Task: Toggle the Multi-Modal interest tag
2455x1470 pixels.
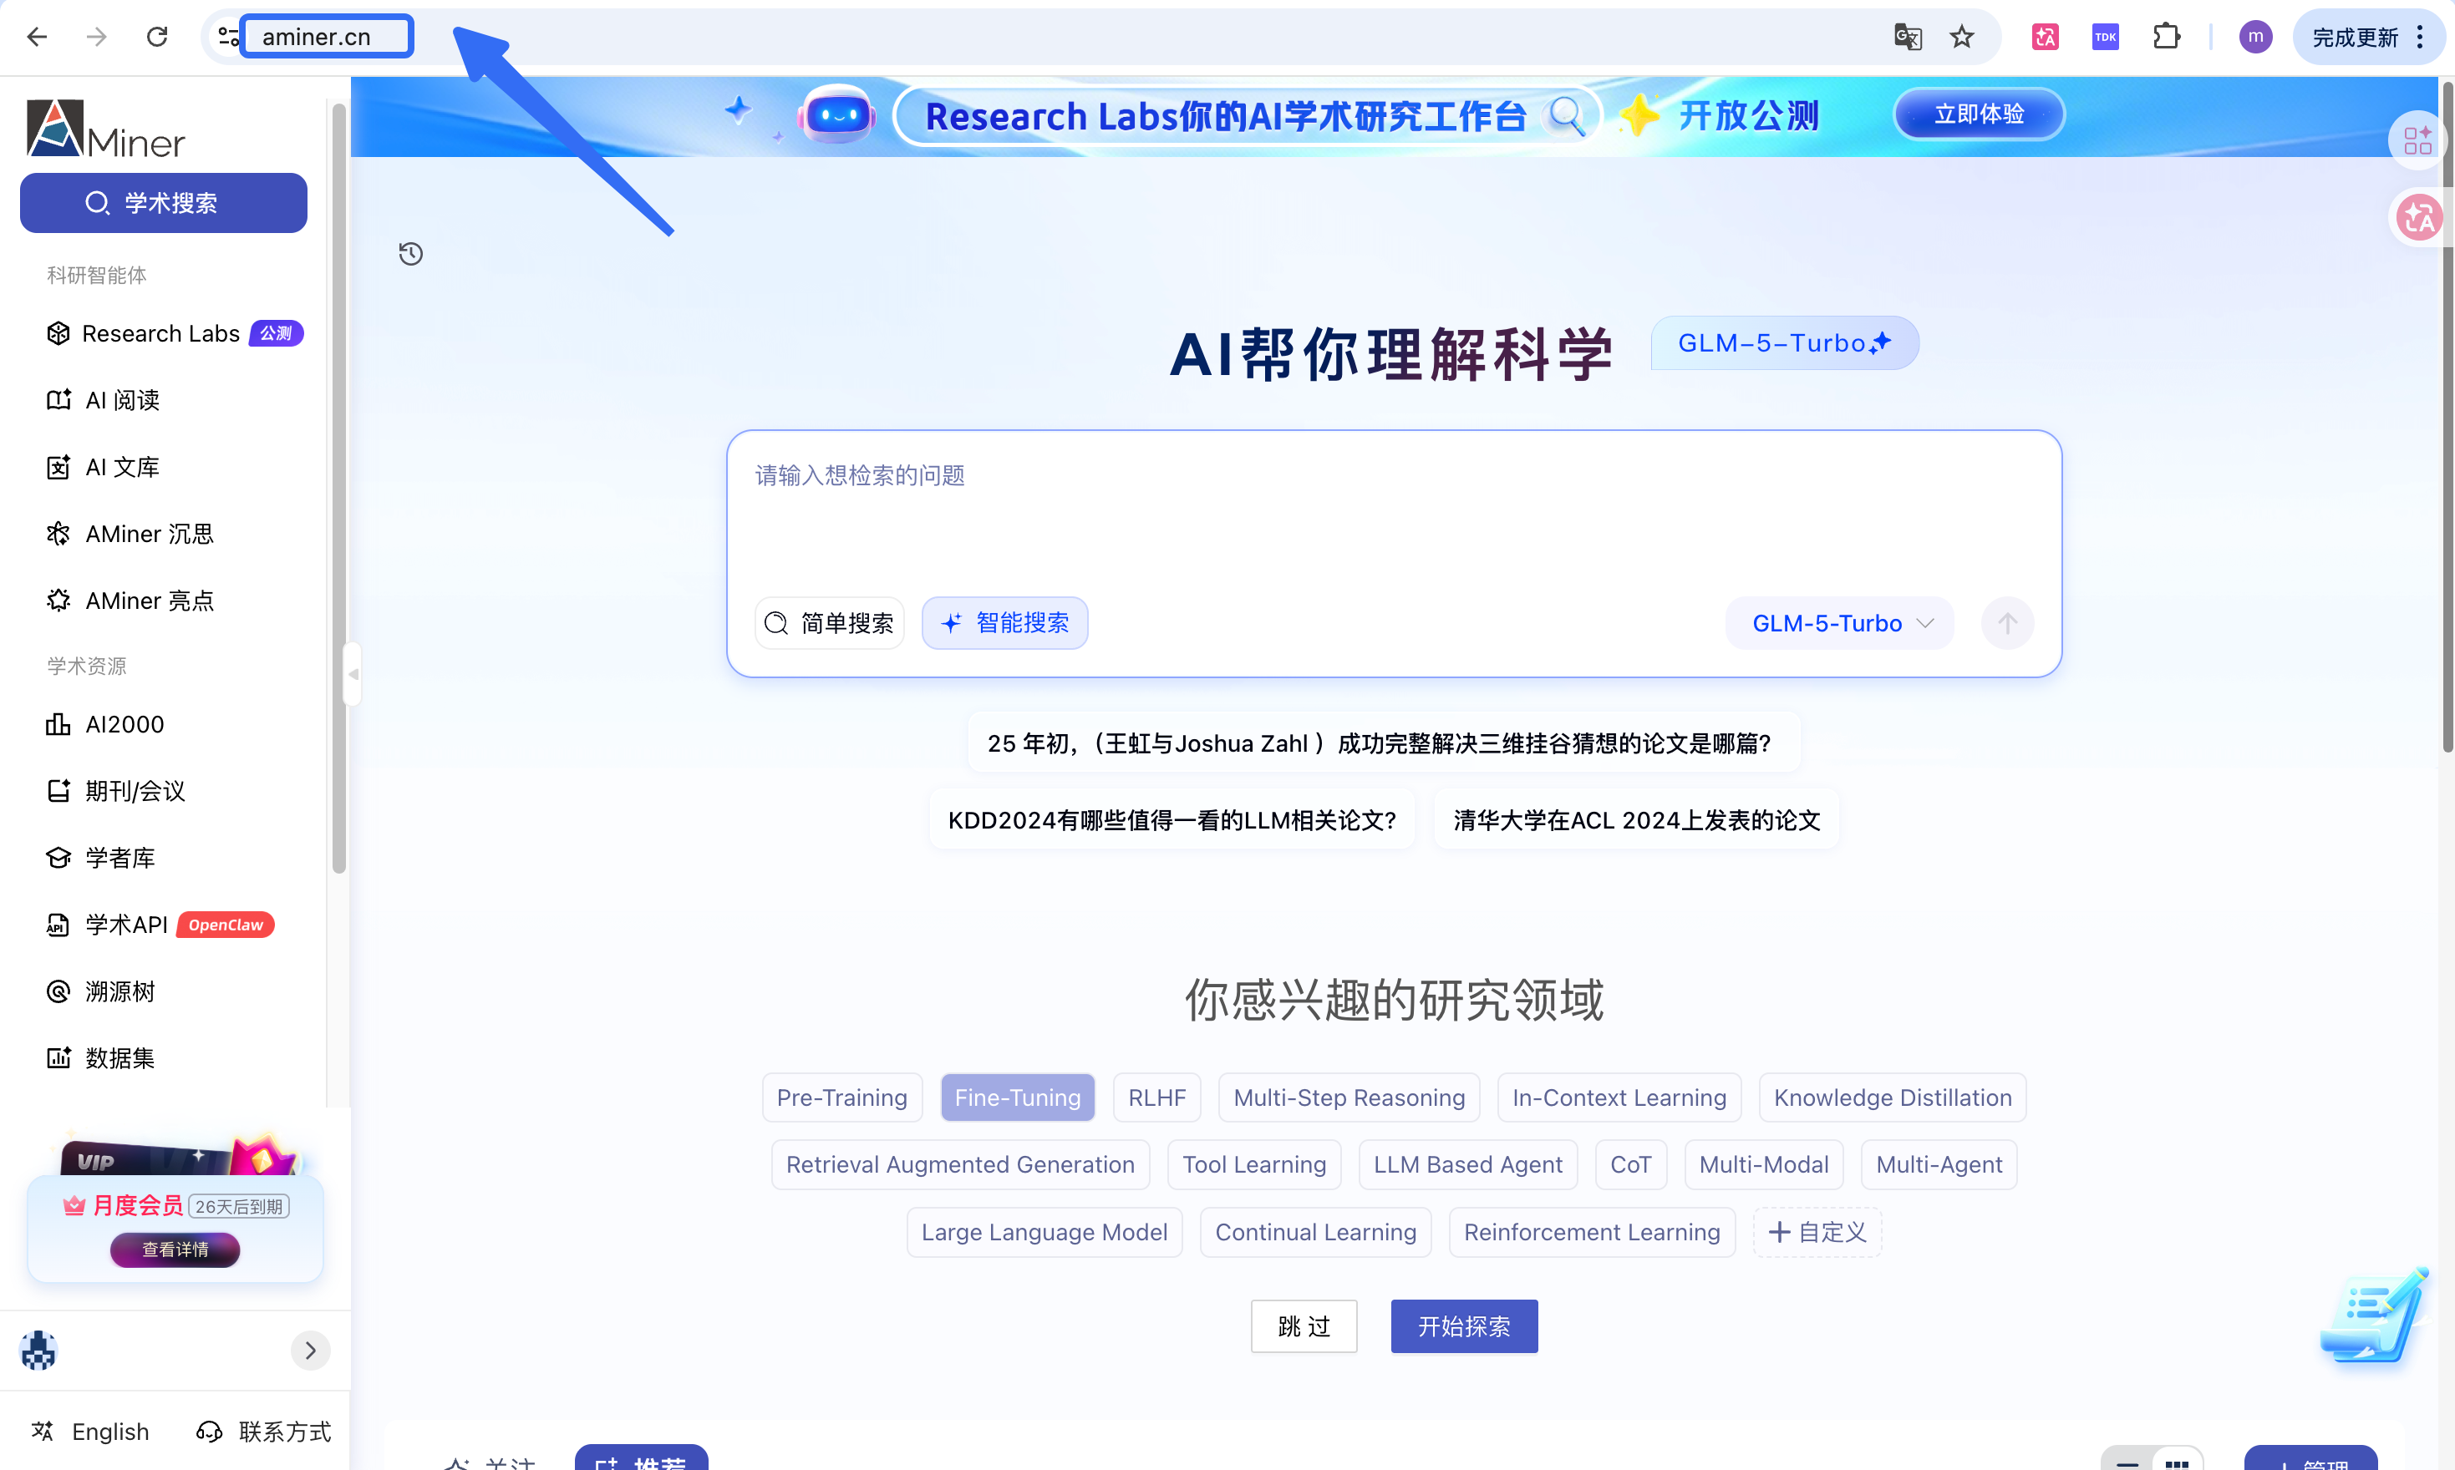Action: click(1765, 1165)
